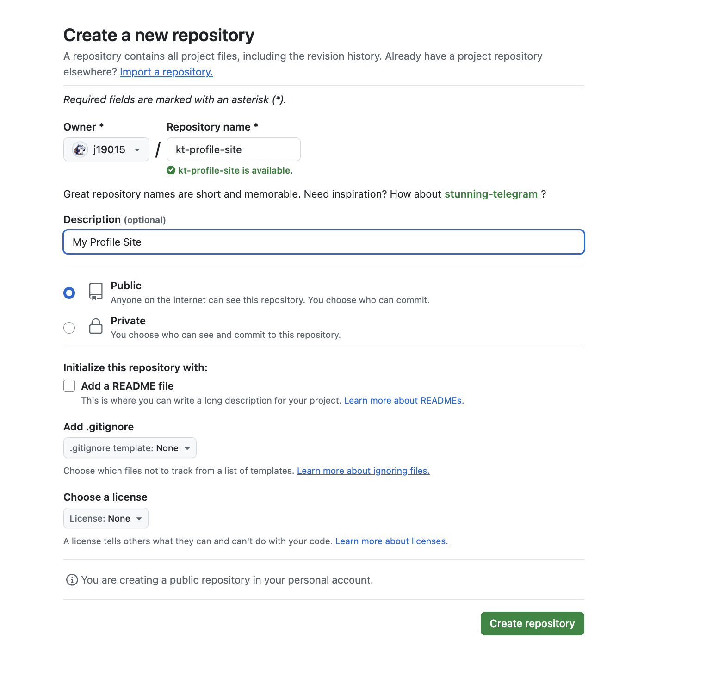The width and height of the screenshot is (706, 696).
Task: Open Learn more about licenses link
Action: 391,541
